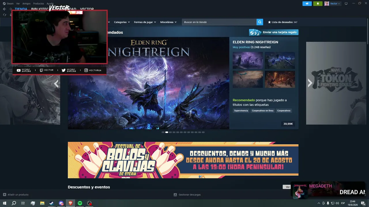The height and width of the screenshot is (207, 369).
Task: Open Windows taskbar search
Action: click(x=14, y=203)
